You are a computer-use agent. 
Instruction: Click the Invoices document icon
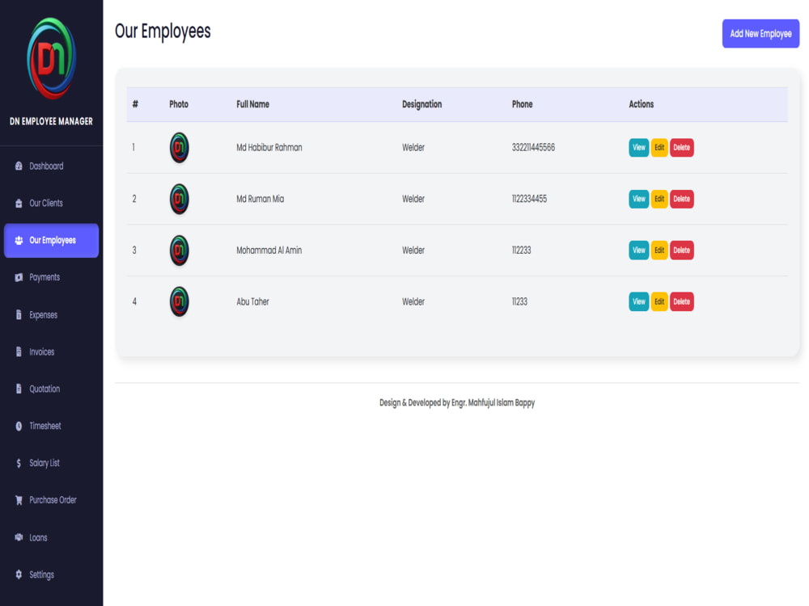point(19,351)
